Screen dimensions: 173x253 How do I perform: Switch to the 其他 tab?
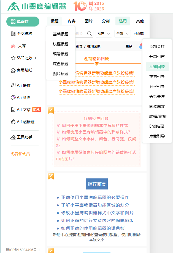tap(140, 21)
